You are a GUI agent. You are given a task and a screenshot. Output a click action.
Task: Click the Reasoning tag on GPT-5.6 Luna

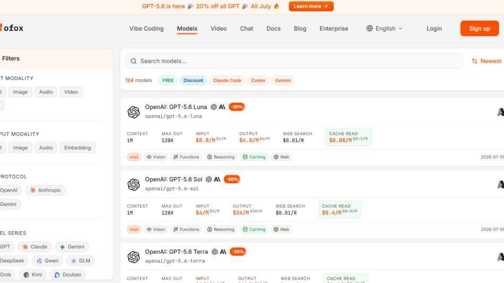click(221, 157)
